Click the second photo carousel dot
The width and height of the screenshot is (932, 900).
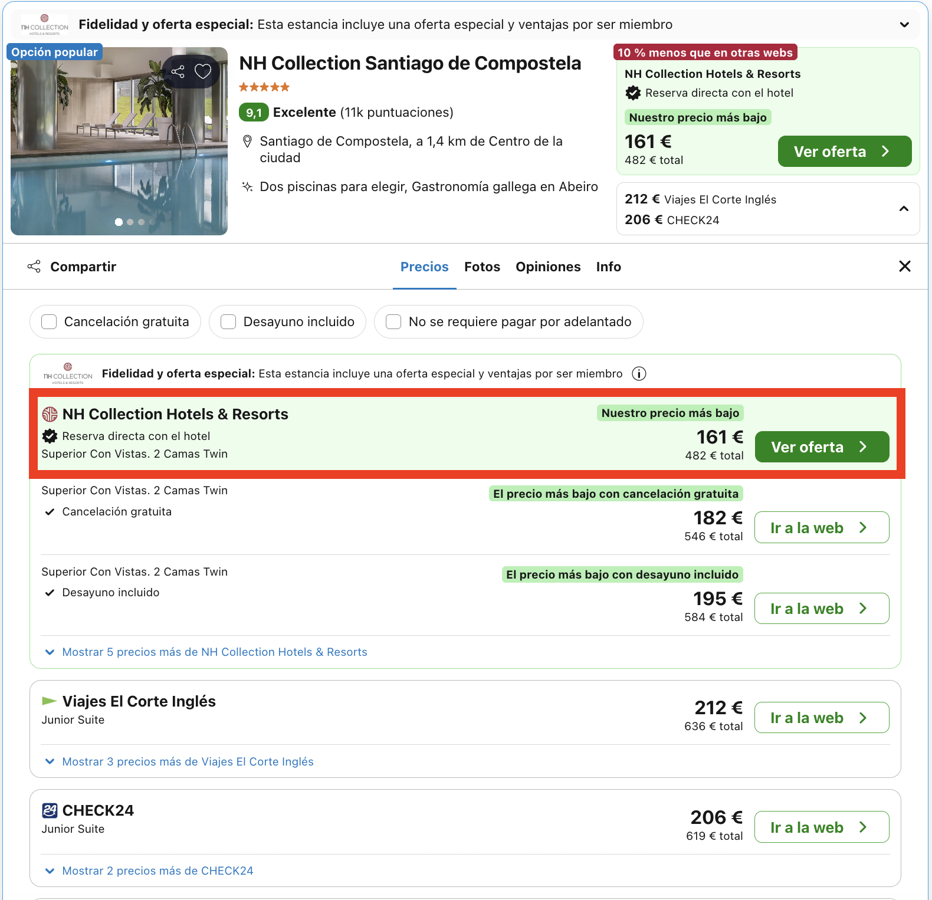(130, 222)
